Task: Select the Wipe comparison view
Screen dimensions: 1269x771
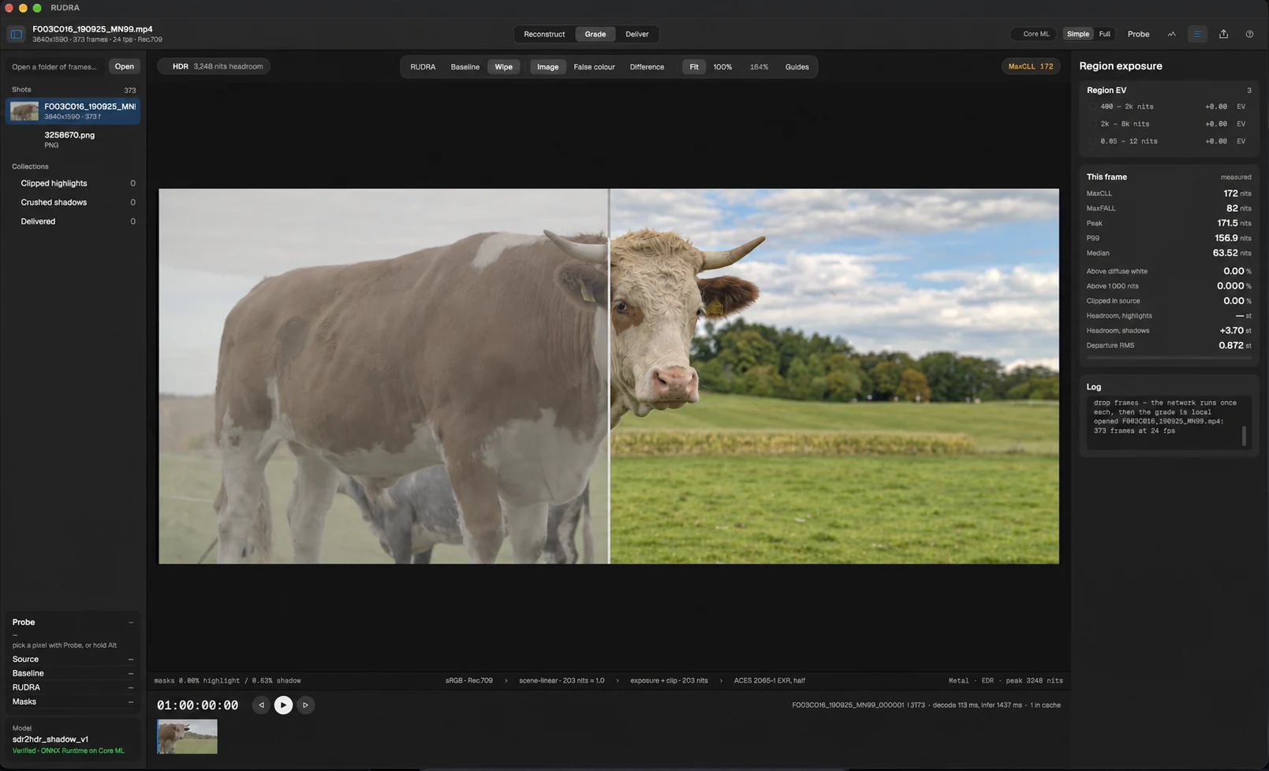Action: click(503, 67)
